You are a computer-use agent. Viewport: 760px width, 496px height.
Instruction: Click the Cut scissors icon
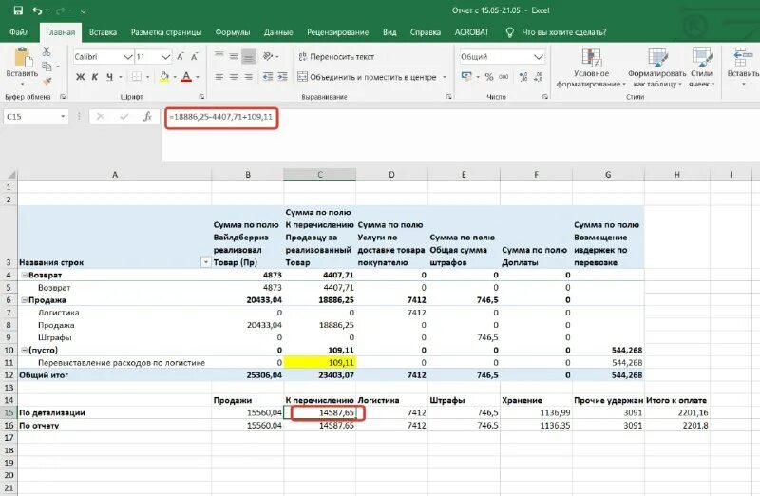pos(47,51)
